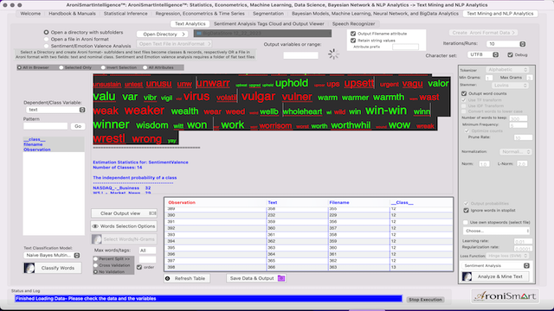Select the Cross Validation radio button
This screenshot has height=311, width=554.
click(x=96, y=265)
